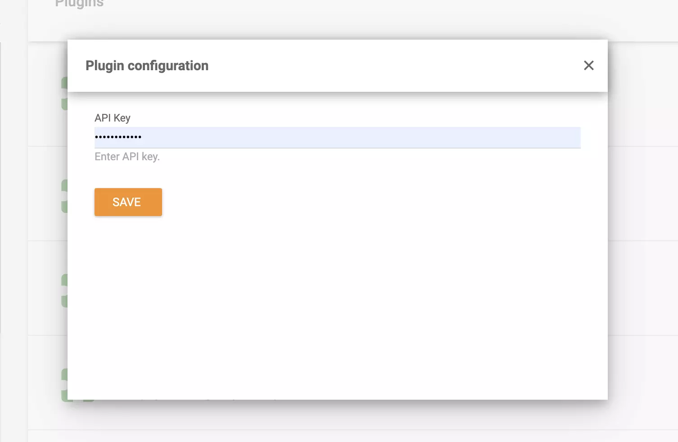Select the Plugin configuration dialog title
This screenshot has height=442, width=678.
(x=147, y=66)
